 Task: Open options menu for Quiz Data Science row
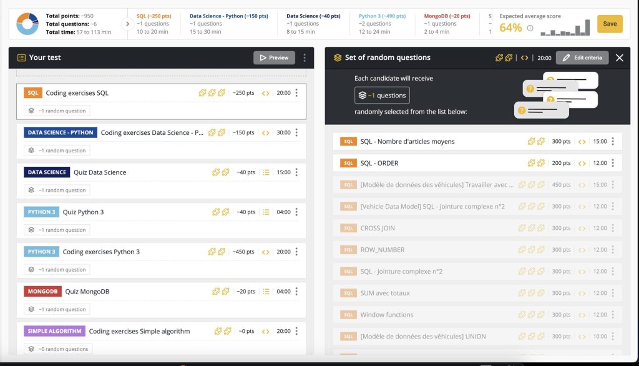tap(296, 172)
